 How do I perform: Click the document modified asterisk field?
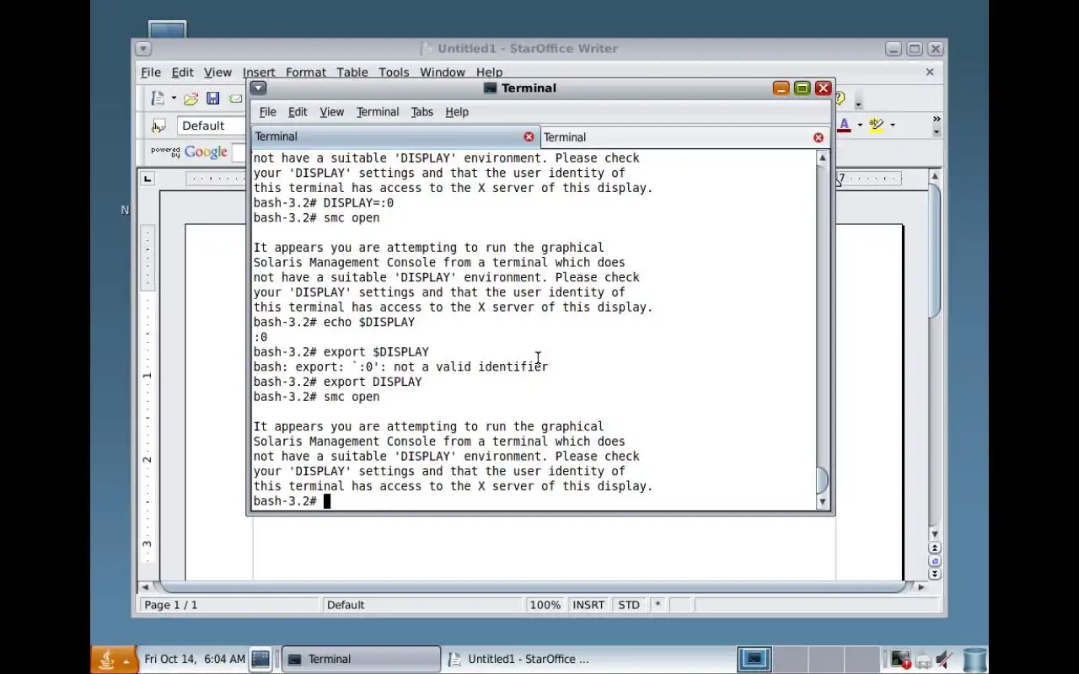coord(658,605)
